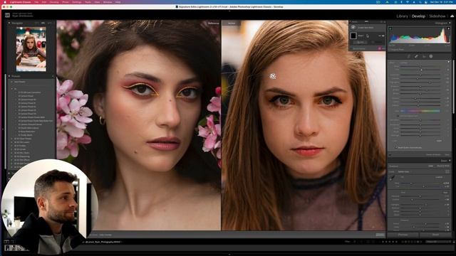Click the Lr identity plate icon
Screen dimensions: 456x256
(7, 15)
